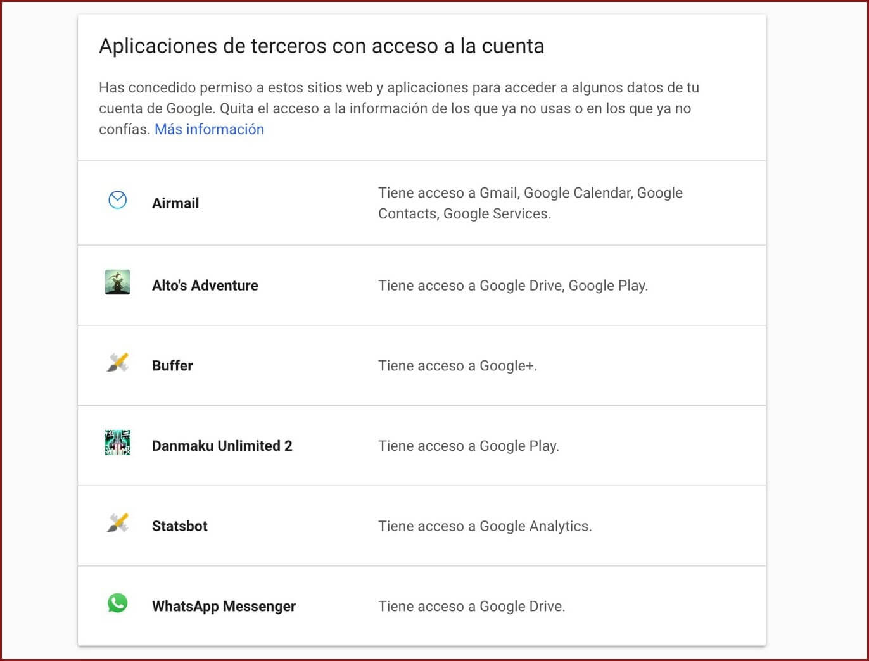Expand Airmail's Gmail and Calendar access details
This screenshot has height=661, width=869.
[530, 203]
